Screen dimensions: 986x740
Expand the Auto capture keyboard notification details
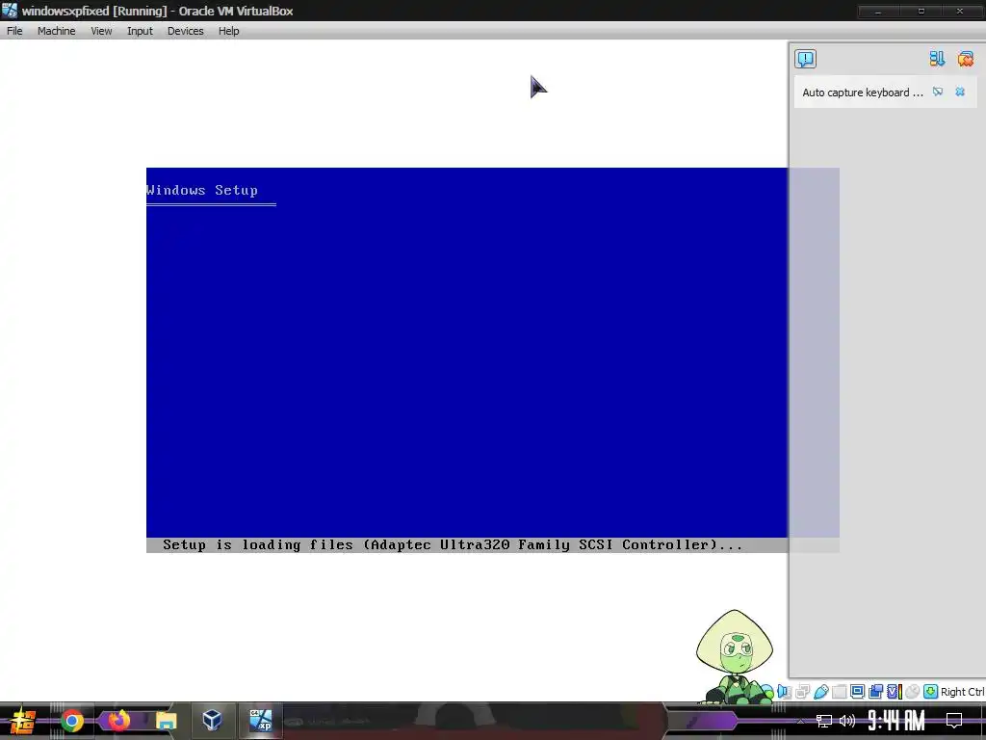938,92
